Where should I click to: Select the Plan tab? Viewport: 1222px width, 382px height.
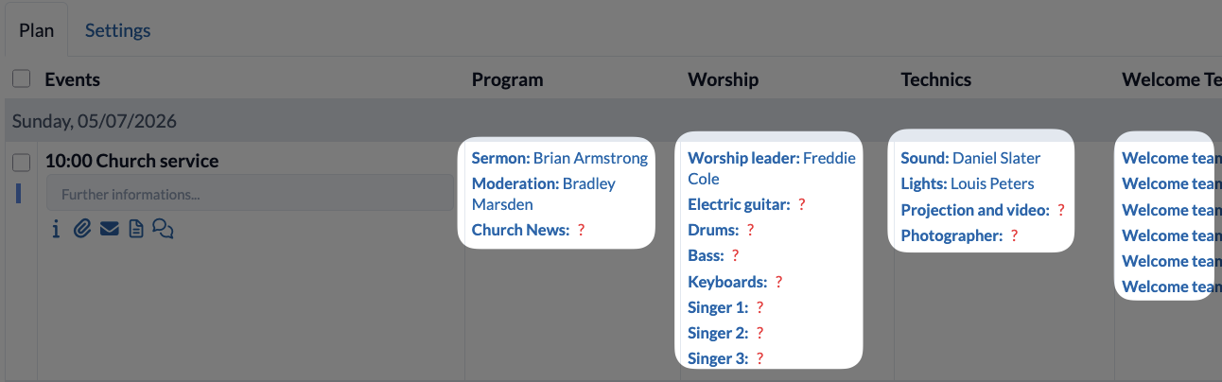click(x=36, y=30)
